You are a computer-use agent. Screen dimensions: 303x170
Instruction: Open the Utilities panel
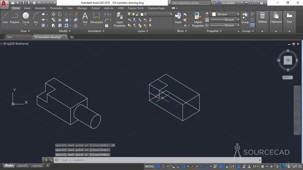262,18
